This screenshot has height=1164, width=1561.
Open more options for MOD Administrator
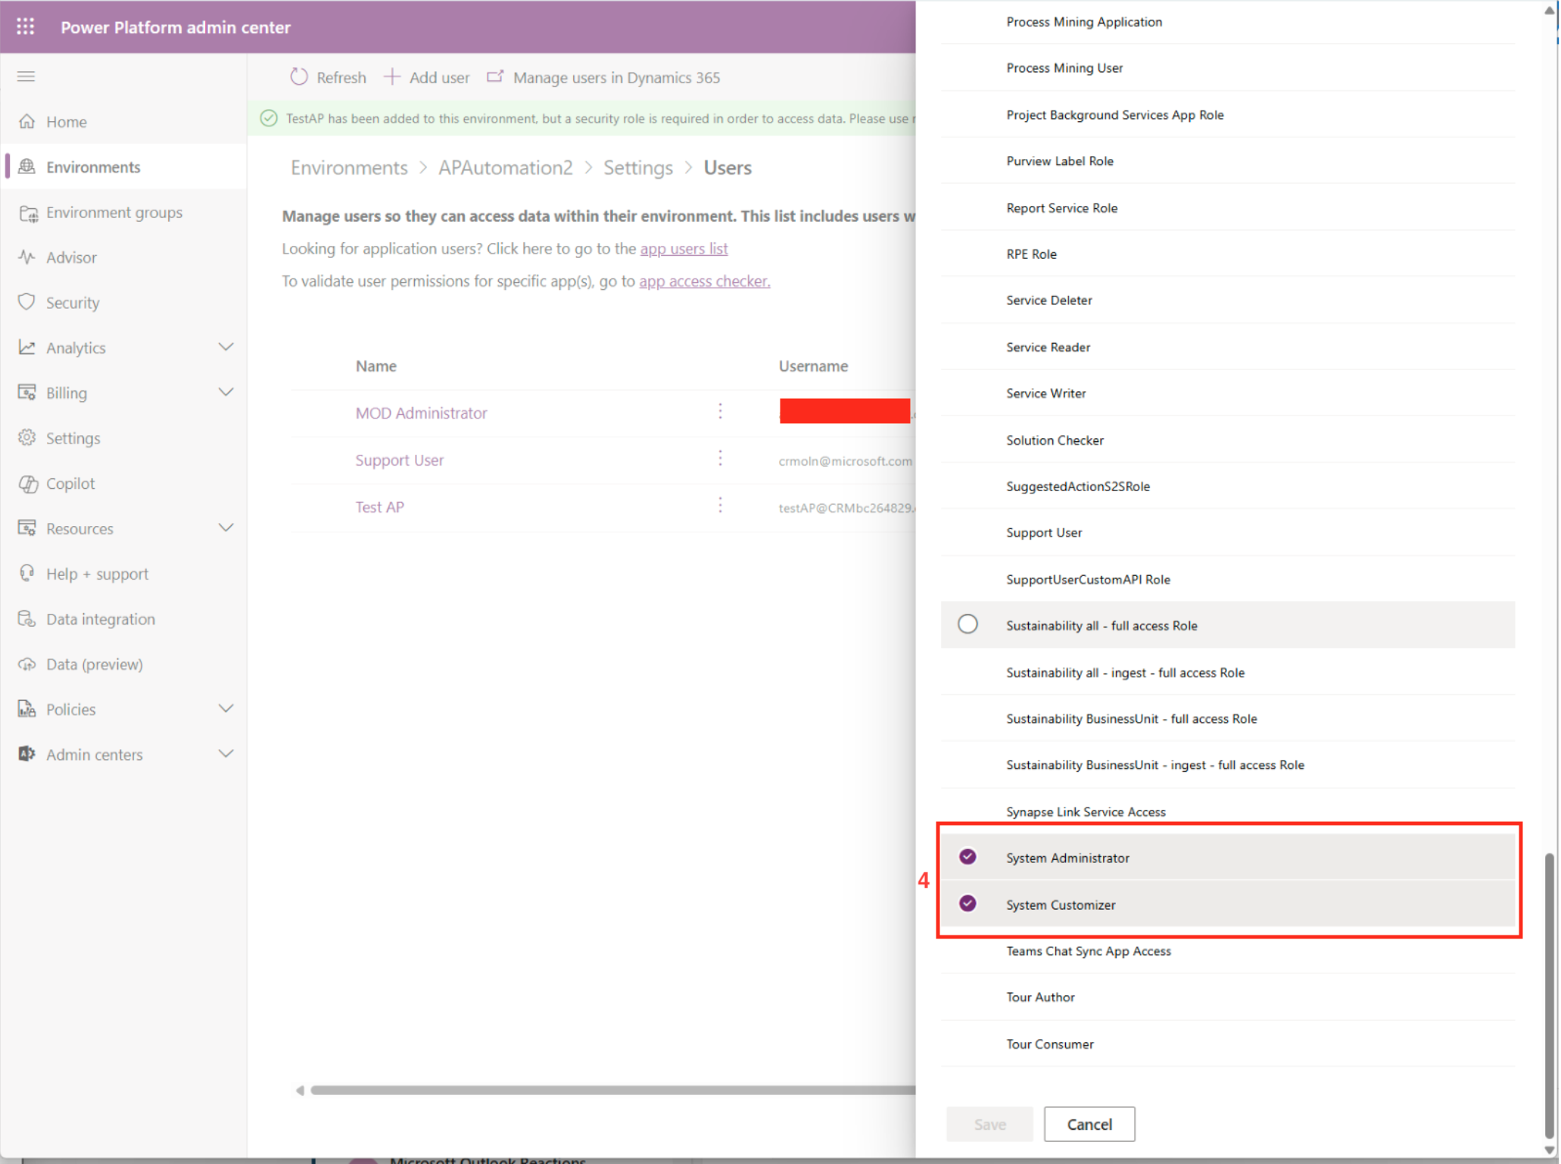pos(720,412)
